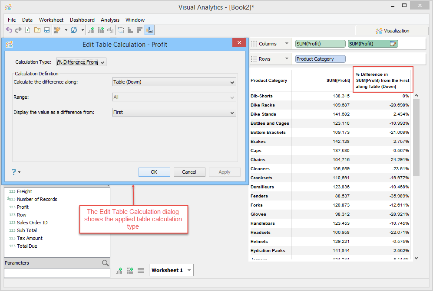The width and height of the screenshot is (433, 291).
Task: Switch to the Visualization tab
Action: [392, 31]
